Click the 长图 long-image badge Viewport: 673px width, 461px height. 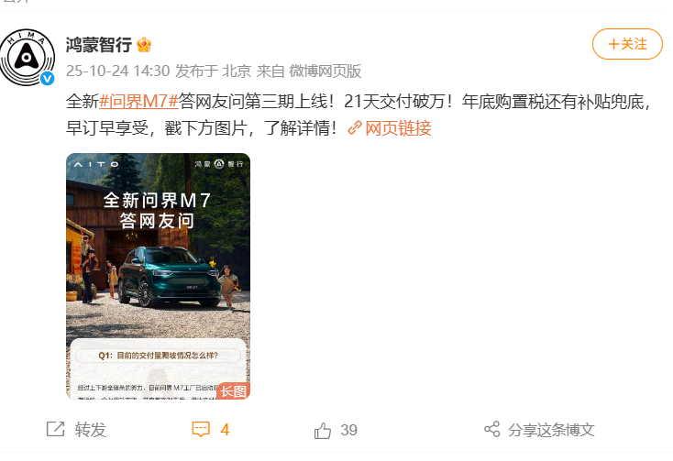[234, 390]
